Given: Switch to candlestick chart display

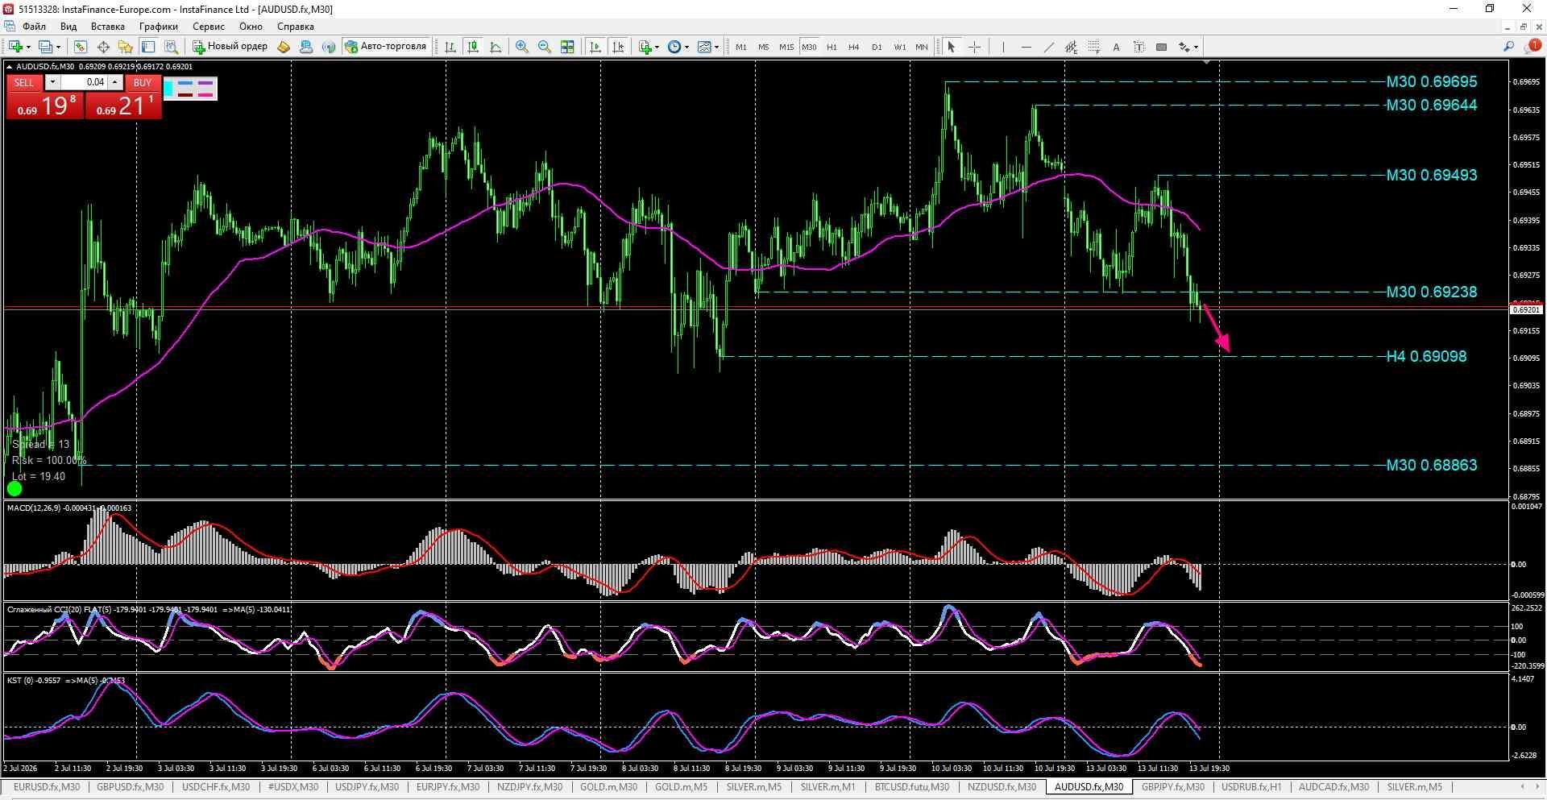Looking at the screenshot, I should pyautogui.click(x=473, y=47).
